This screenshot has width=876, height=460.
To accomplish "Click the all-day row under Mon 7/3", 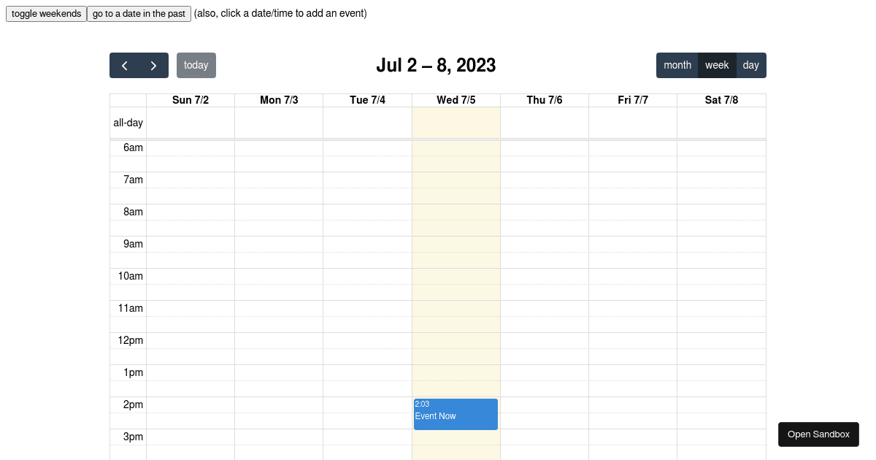I will coord(279,123).
